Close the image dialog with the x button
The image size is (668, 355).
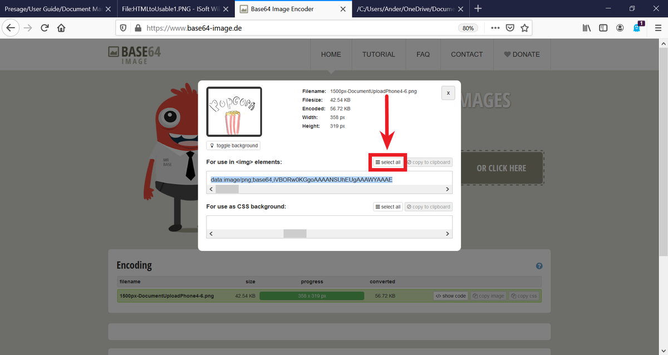[448, 93]
